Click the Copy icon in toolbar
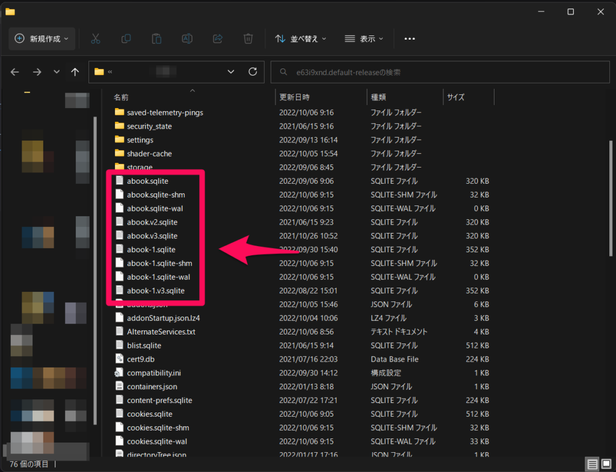The width and height of the screenshot is (616, 472). pos(126,38)
